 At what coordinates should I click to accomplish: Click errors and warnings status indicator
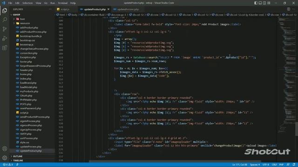click(x=8, y=165)
